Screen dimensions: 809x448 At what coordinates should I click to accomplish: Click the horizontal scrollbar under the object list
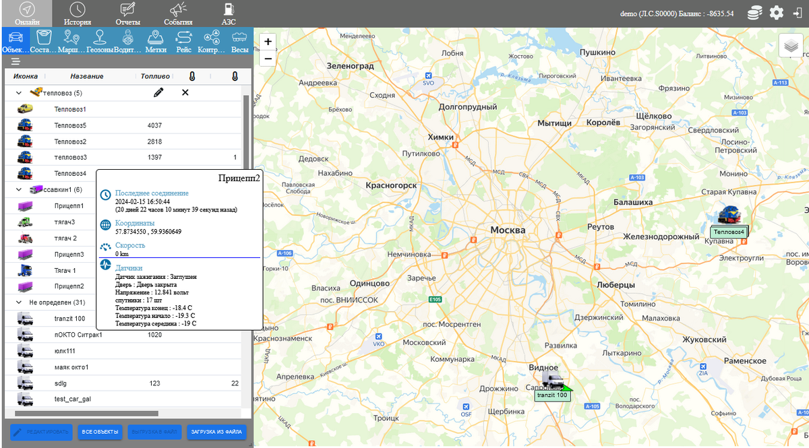point(86,413)
